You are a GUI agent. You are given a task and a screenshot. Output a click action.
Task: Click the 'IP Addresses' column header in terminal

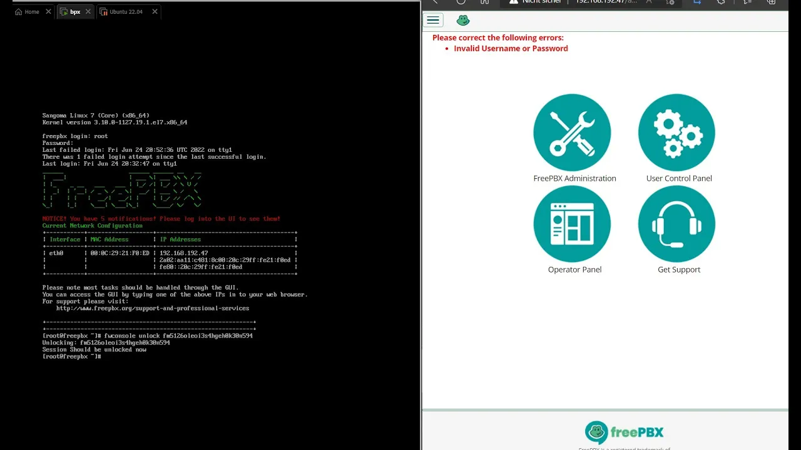(x=180, y=239)
